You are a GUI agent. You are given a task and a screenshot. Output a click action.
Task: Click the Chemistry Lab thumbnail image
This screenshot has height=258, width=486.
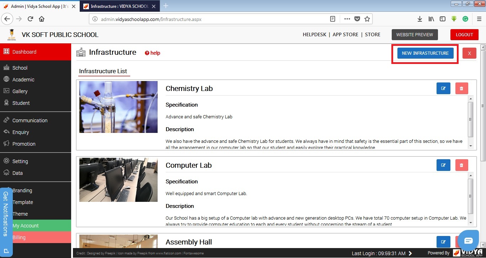(118, 107)
